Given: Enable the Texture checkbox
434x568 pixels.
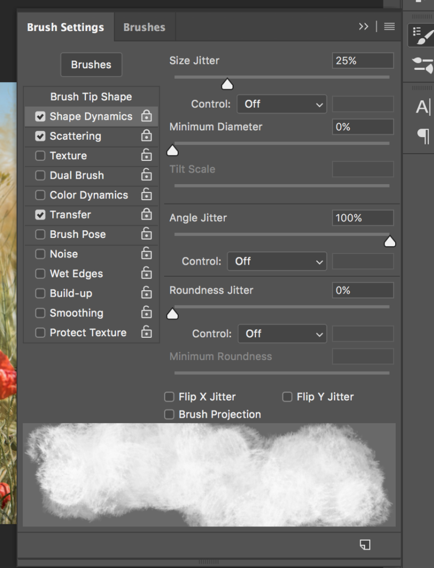Looking at the screenshot, I should [x=40, y=156].
